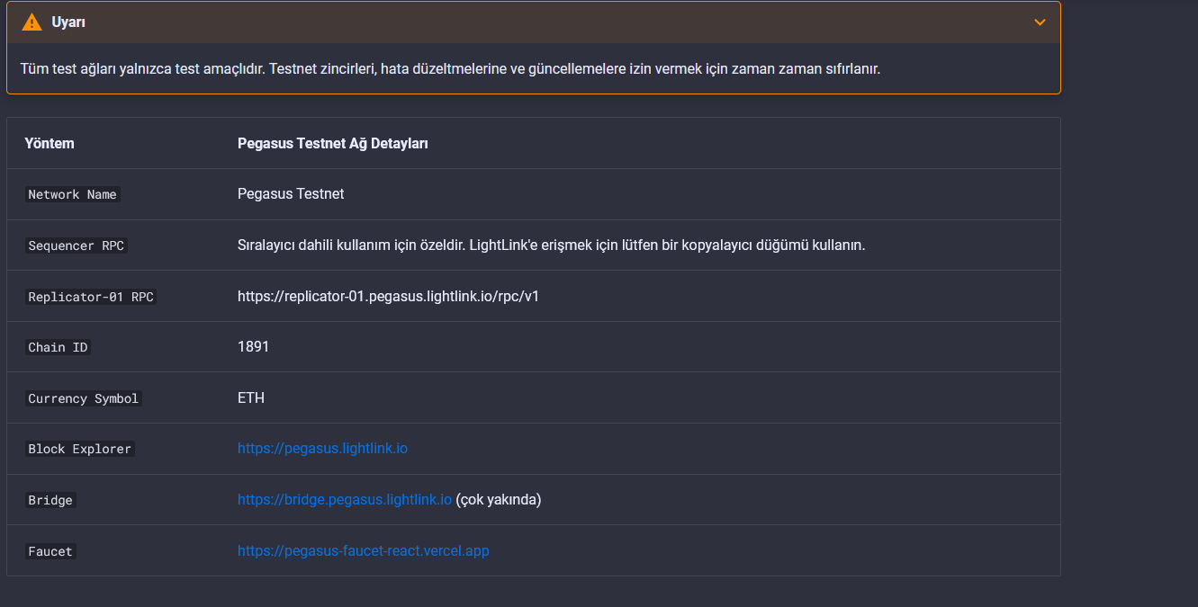1198x607 pixels.
Task: Select the Chain ID code label
Action: point(58,347)
